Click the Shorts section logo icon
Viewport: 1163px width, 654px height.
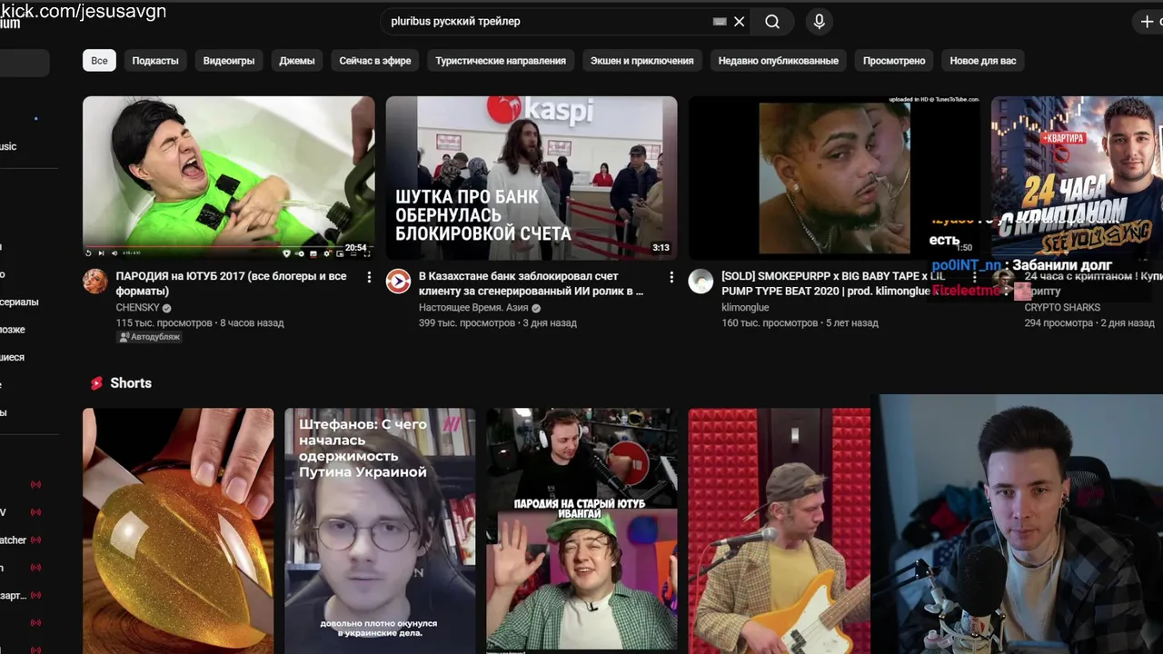pyautogui.click(x=96, y=383)
